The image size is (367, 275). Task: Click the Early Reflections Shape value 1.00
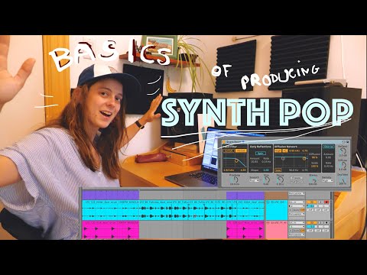[266, 170]
